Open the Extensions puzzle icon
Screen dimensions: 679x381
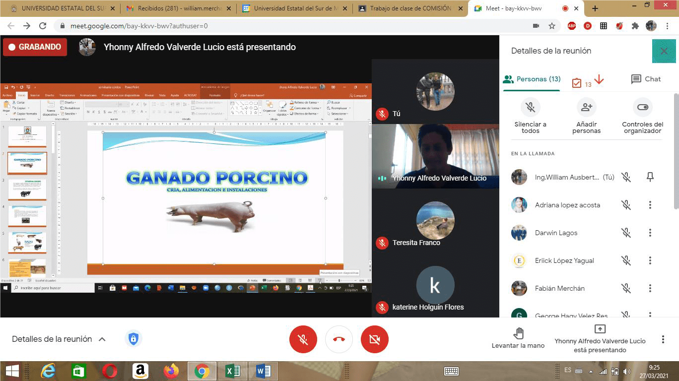pyautogui.click(x=635, y=26)
